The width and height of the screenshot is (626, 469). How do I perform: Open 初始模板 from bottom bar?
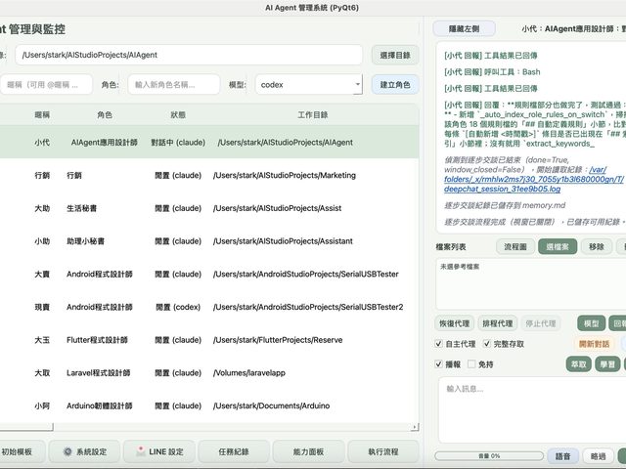point(22,451)
